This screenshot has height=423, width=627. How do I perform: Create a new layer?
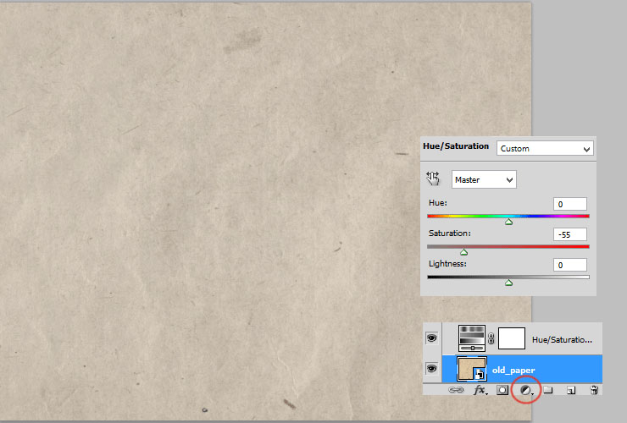pos(571,390)
